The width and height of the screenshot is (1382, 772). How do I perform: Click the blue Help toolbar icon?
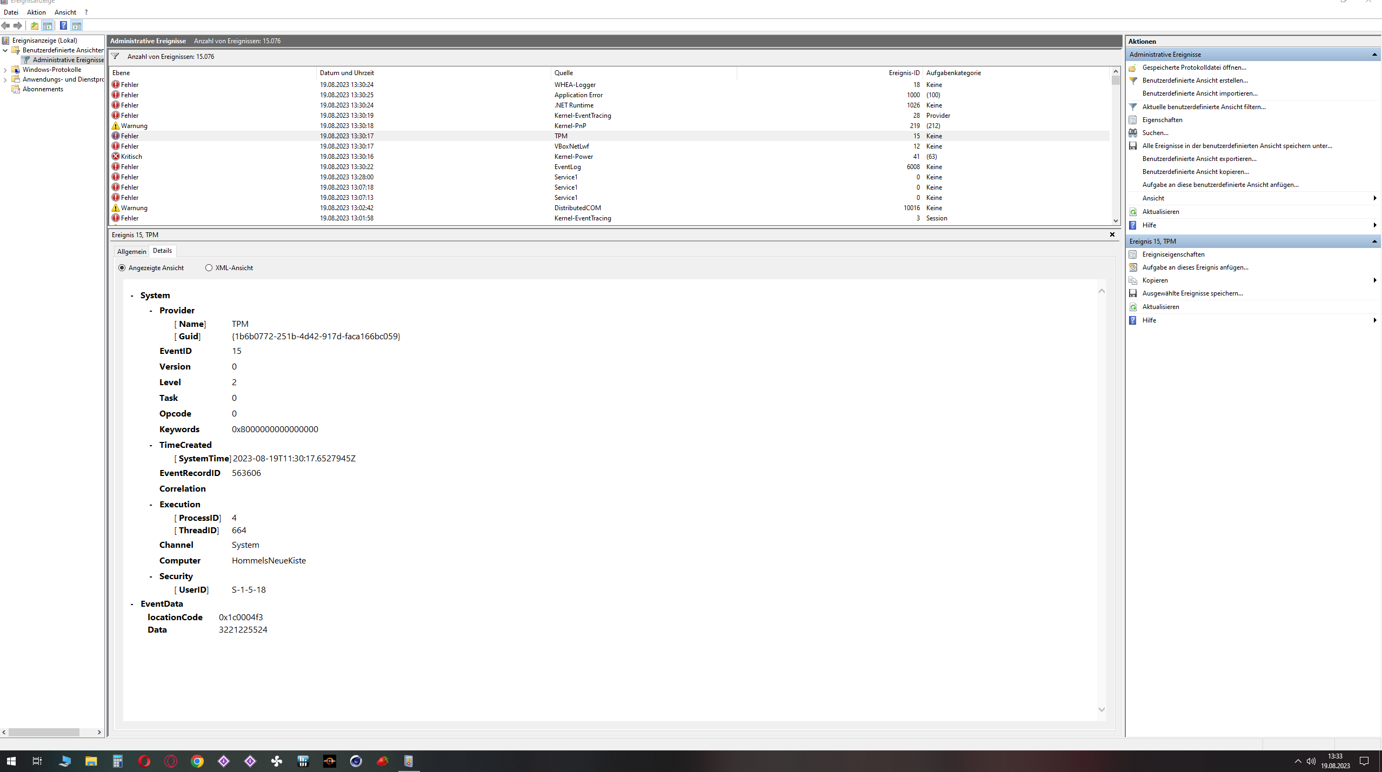(63, 25)
